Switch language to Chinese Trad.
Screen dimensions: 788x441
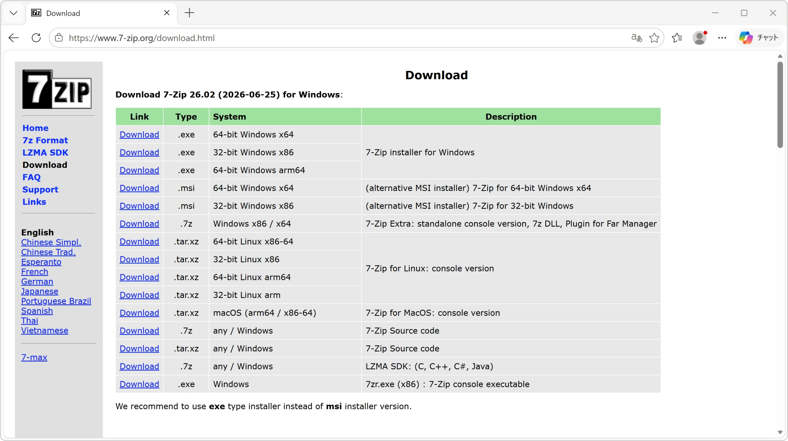tap(49, 252)
